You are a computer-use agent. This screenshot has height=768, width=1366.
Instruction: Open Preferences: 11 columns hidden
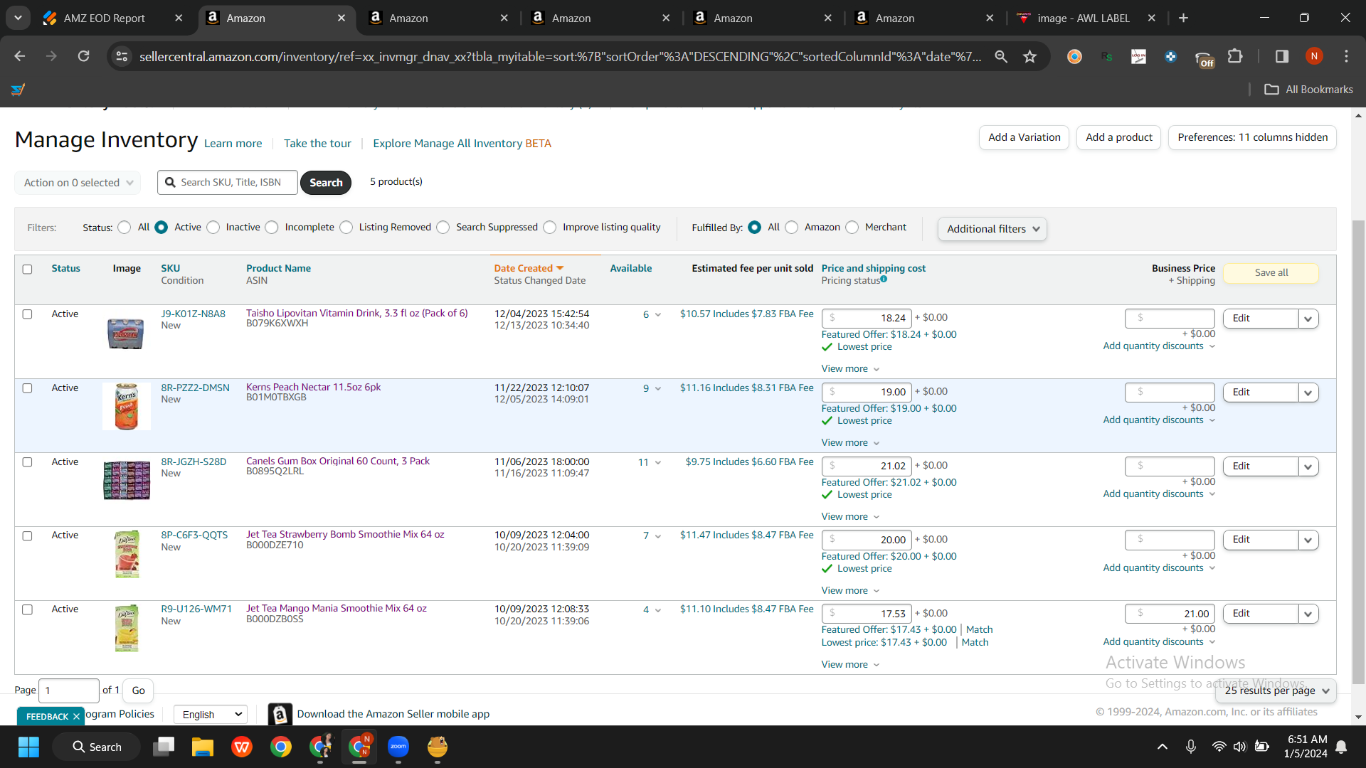1252,137
